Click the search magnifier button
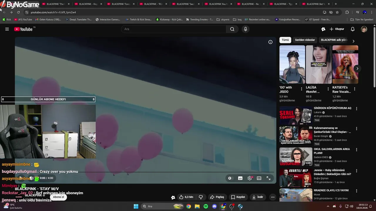Image resolution: width=376 pixels, height=211 pixels. pos(232,29)
